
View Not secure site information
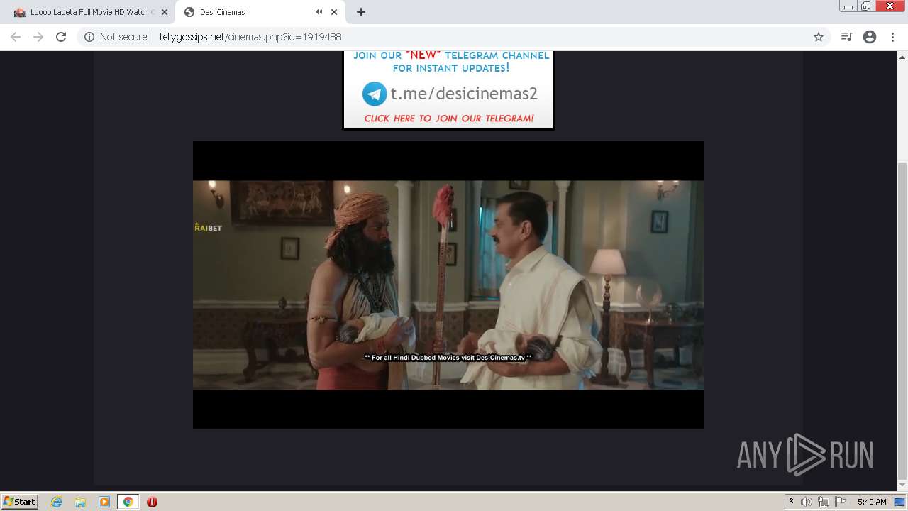click(x=116, y=37)
